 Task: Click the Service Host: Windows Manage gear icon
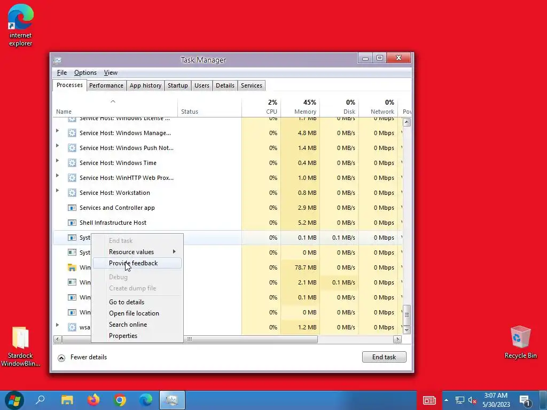[72, 133]
